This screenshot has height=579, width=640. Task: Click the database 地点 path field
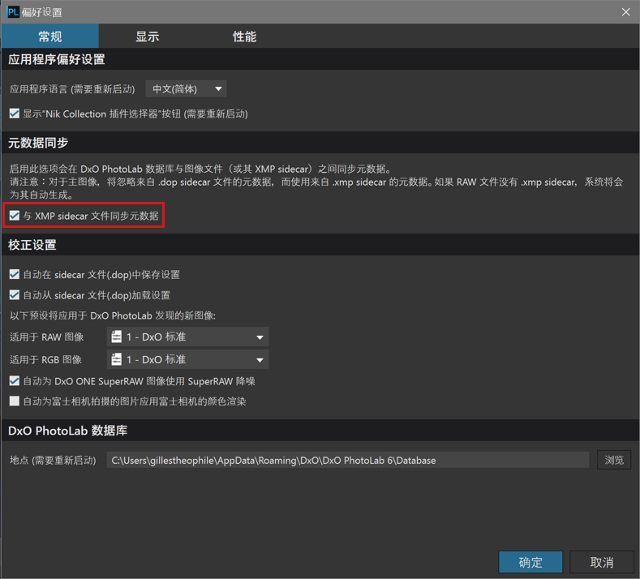pos(348,461)
